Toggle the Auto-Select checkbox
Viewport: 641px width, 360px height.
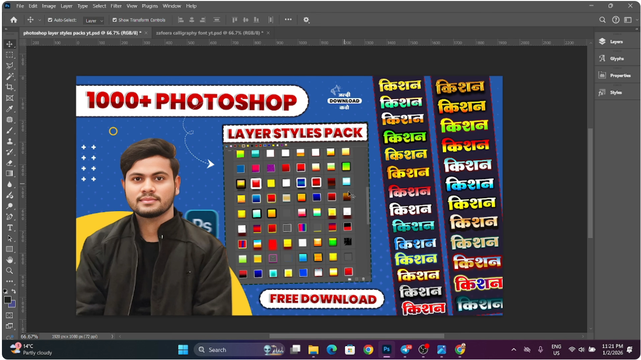coord(50,20)
